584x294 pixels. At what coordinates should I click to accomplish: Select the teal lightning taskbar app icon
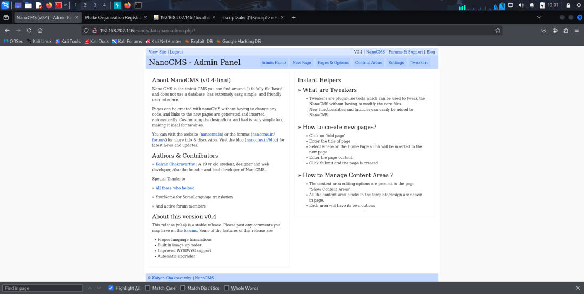[x=117, y=5]
